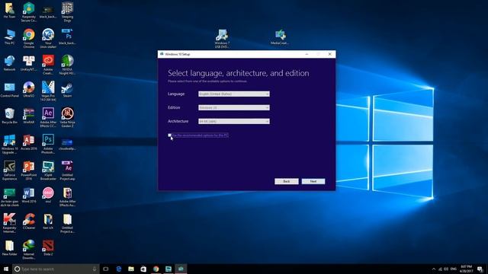Select the Windows 10 Upgrade shortcut
Viewport: 488px width, 274px height.
pyautogui.click(x=10, y=144)
